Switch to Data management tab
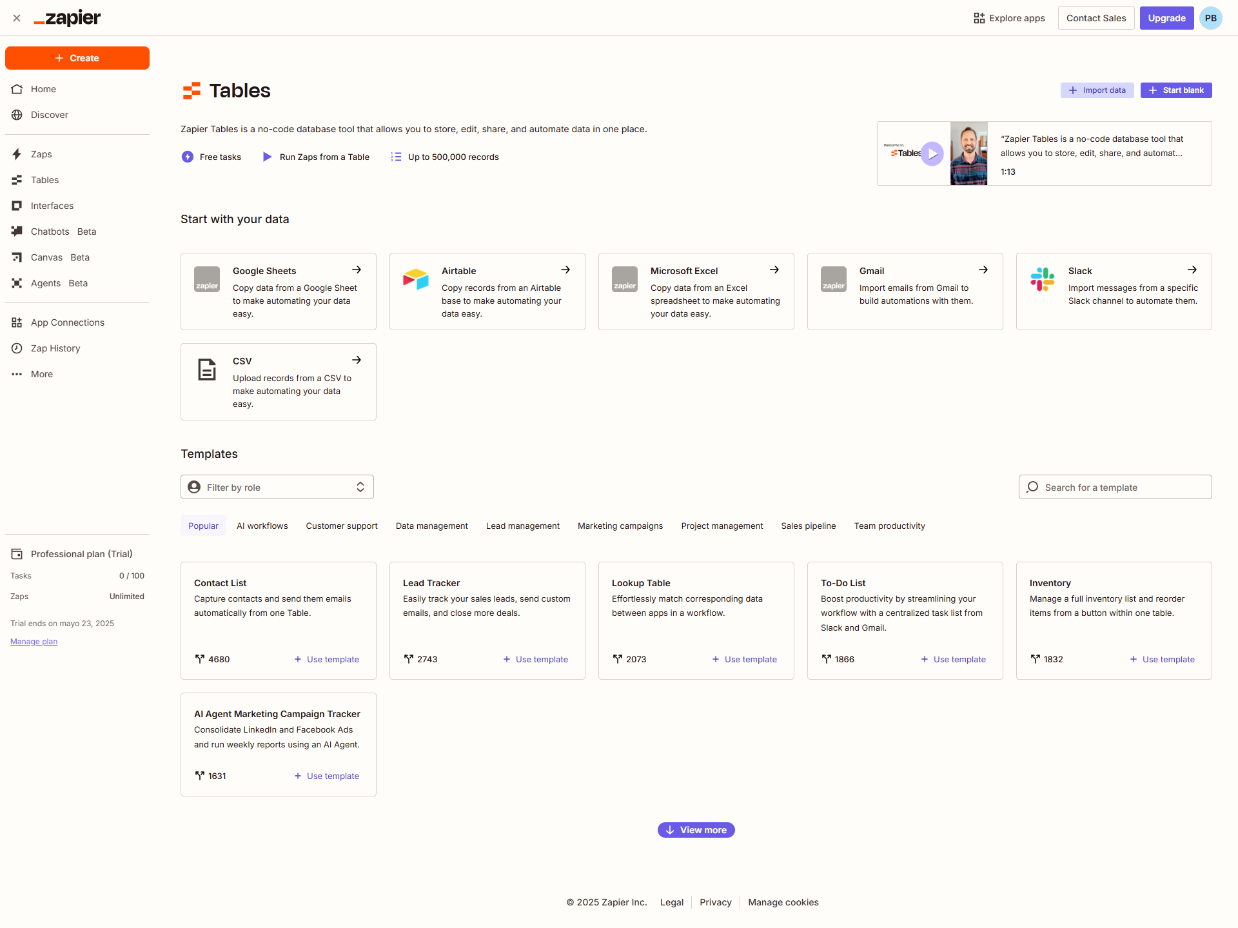The image size is (1238, 928). [x=432, y=526]
